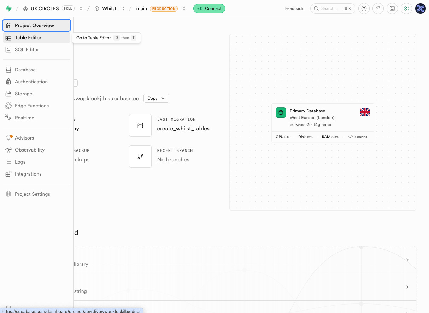Screen dimensions: 429x313
Task: Click the UK flag on database card
Action: pyautogui.click(x=365, y=112)
